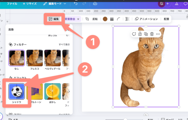Click the 編集 image edit button
The image size is (188, 120).
[x=54, y=19]
